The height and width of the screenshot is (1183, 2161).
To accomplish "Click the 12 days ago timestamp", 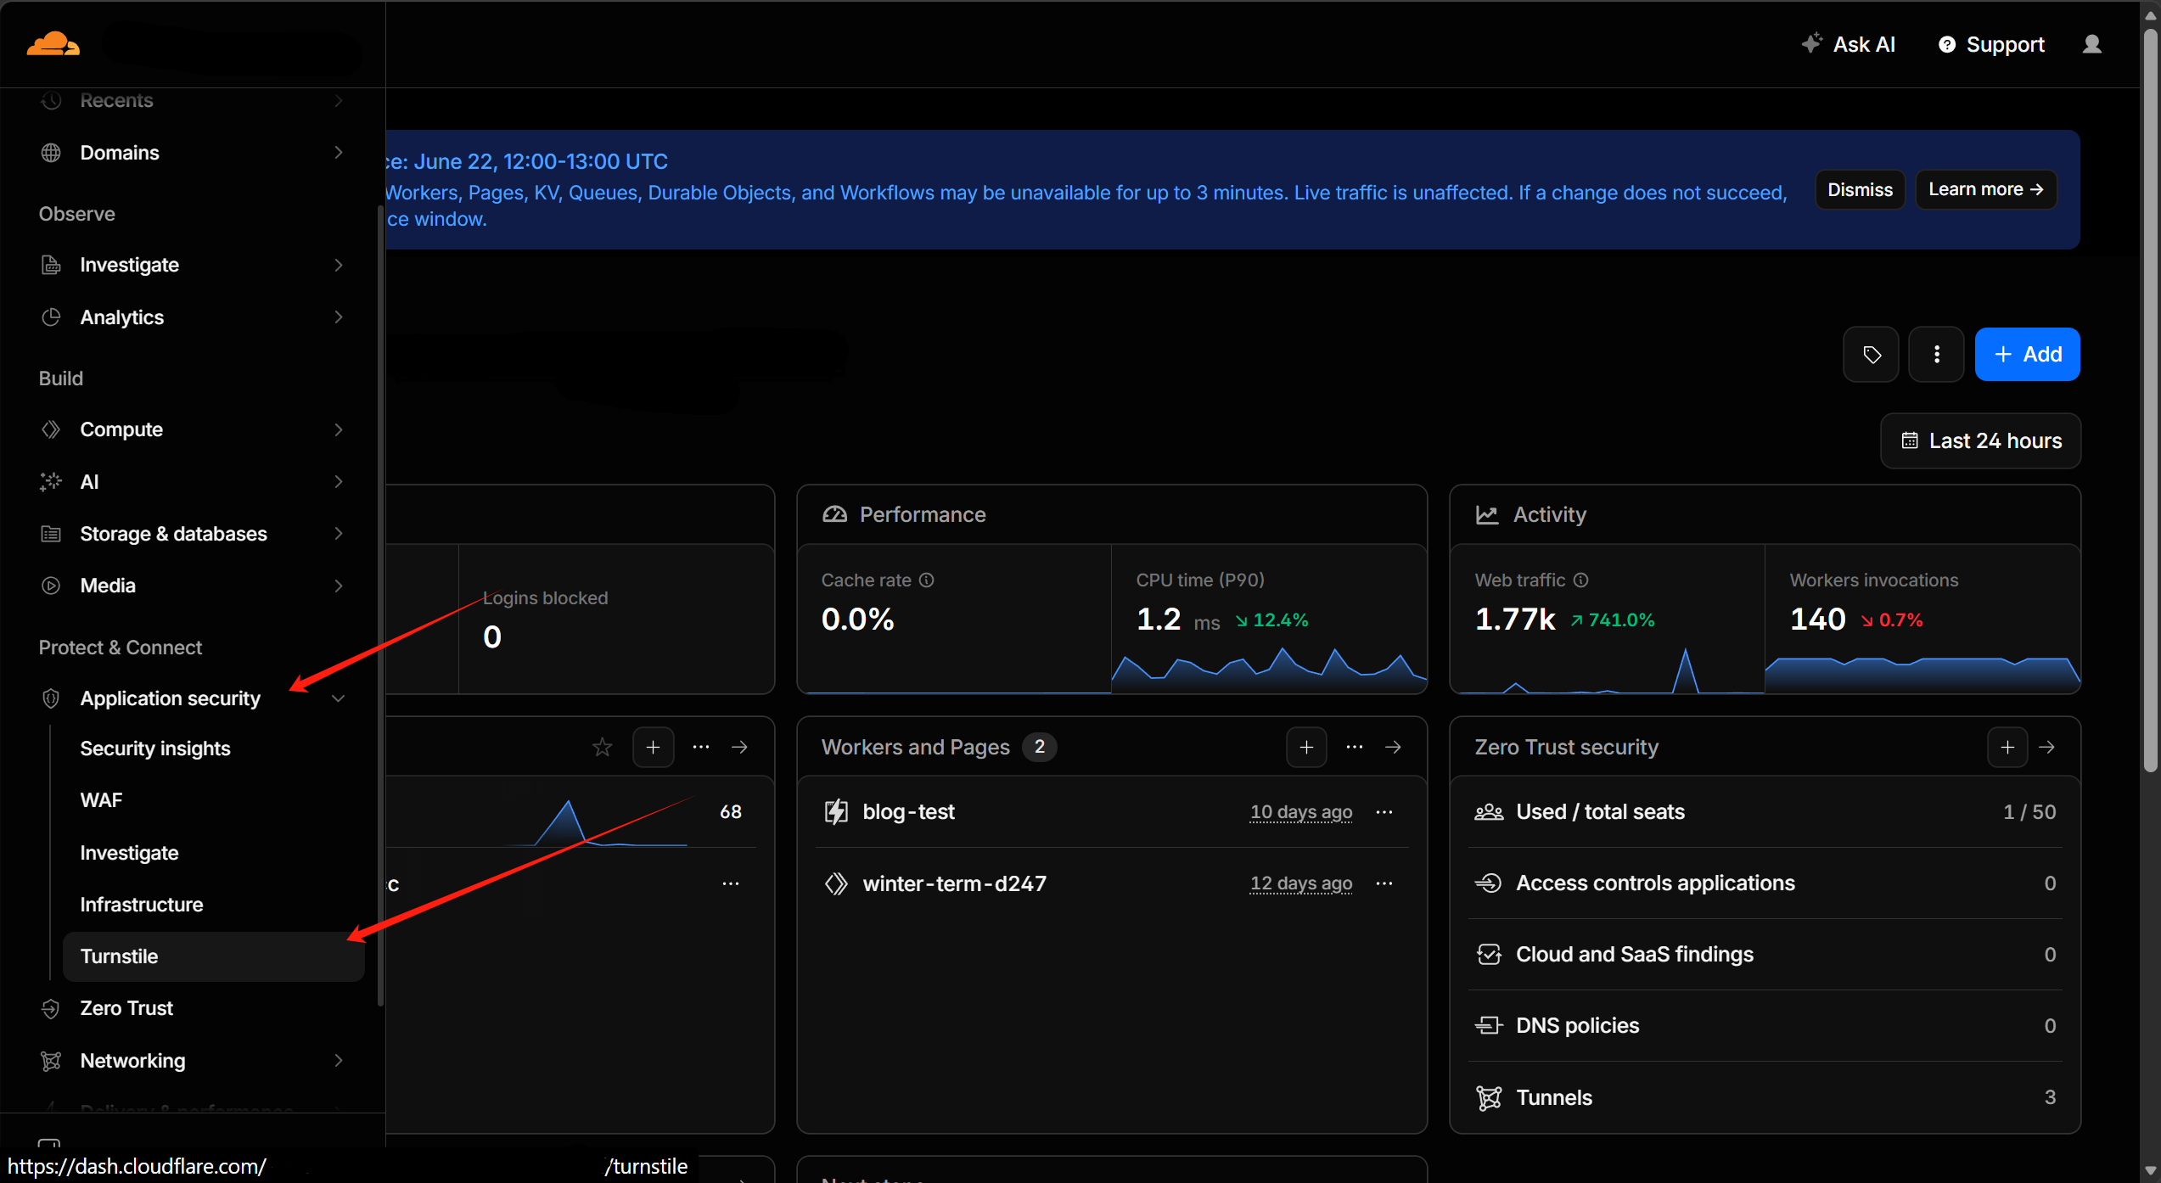I will click(1301, 883).
